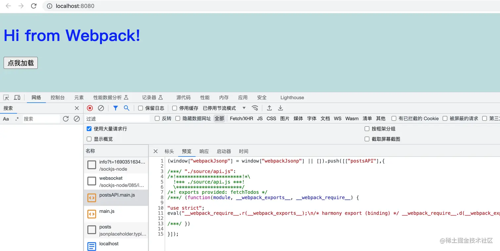
Task: Select main.js in request list
Action: (x=116, y=214)
